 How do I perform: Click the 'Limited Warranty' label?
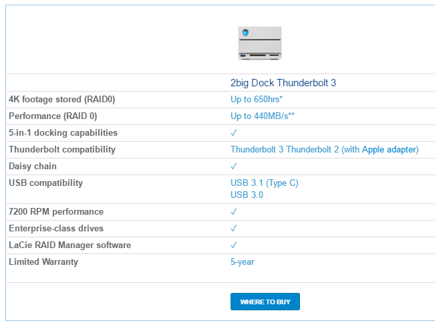click(x=43, y=261)
